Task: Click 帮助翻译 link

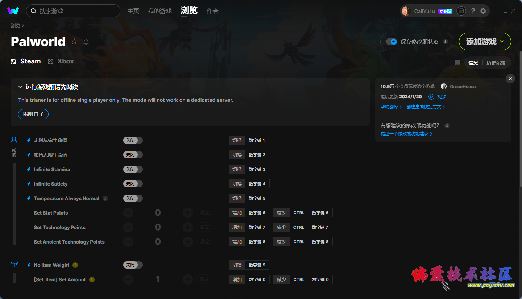Action: click(391, 107)
